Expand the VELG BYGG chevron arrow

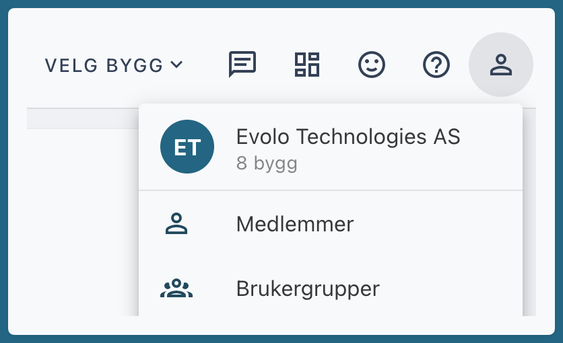click(176, 65)
